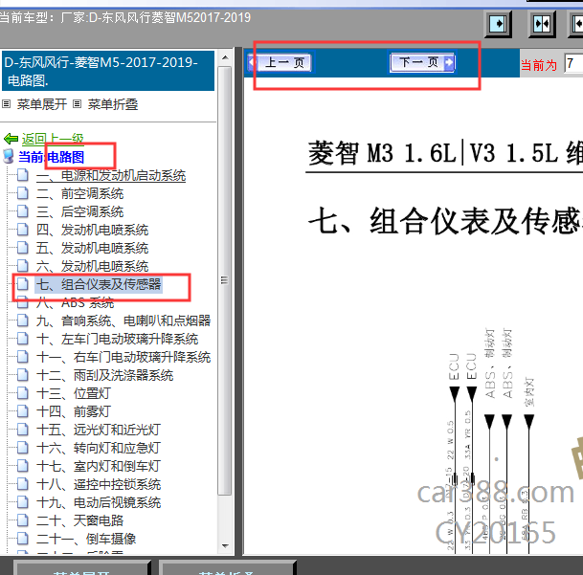Viewport: 583px width, 575px height.
Task: Click the 当前:电路图 current node label
Action: pyautogui.click(x=52, y=157)
